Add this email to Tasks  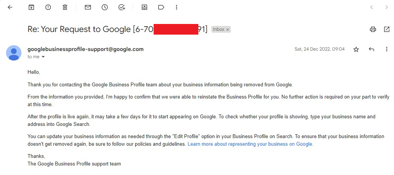(x=122, y=7)
